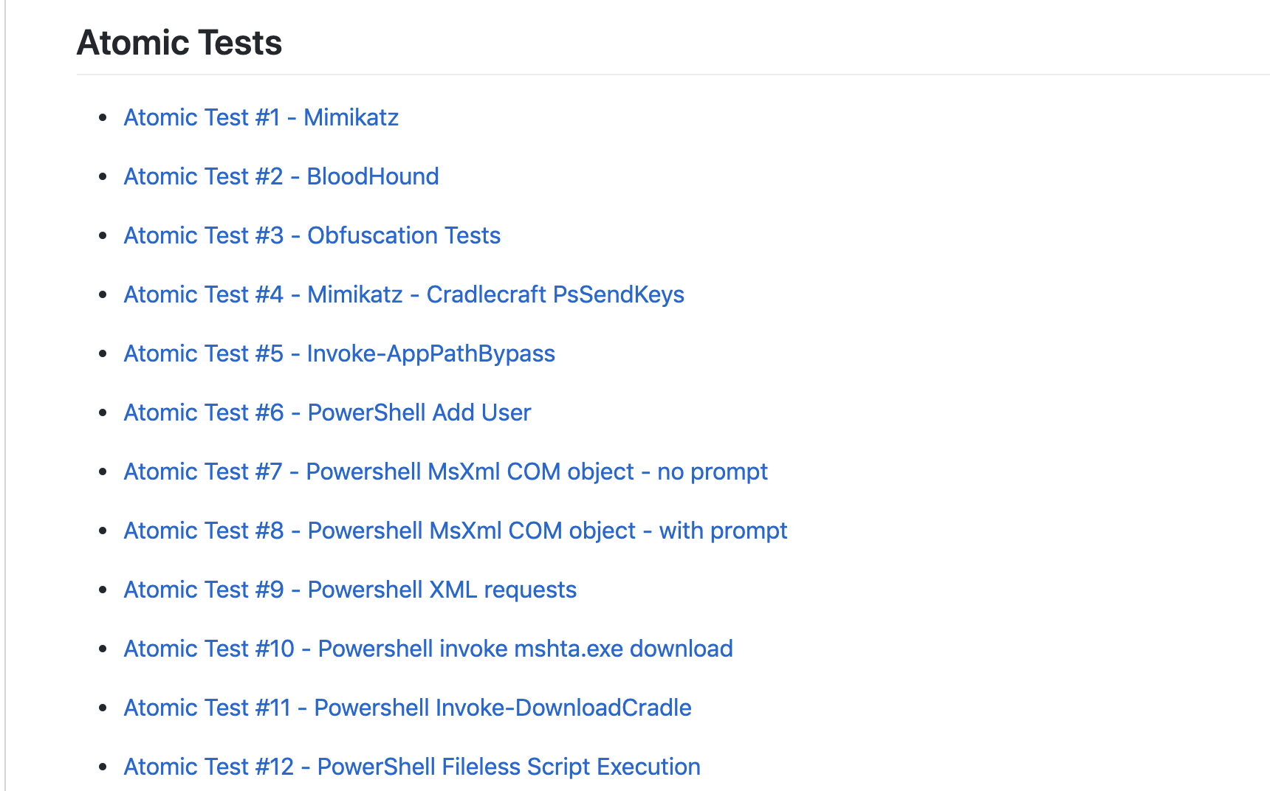Click the bullet beside the Atomic Test #1 Mimikatz link
Image resolution: width=1270 pixels, height=791 pixels.
point(103,117)
